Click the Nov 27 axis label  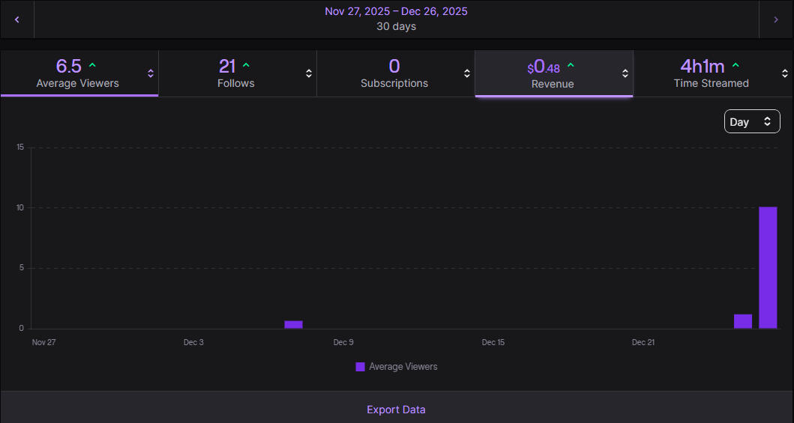tap(43, 342)
